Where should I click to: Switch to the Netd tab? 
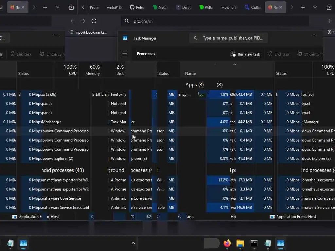click(x=160, y=8)
